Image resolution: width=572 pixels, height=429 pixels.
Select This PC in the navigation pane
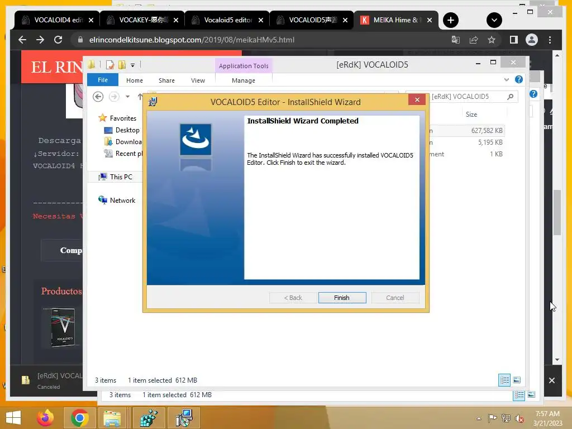click(115, 177)
